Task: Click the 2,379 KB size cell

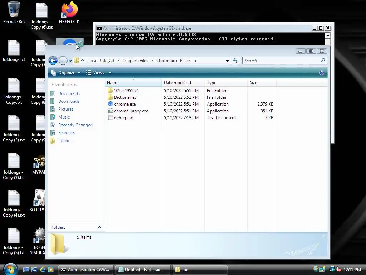Action: coord(266,104)
